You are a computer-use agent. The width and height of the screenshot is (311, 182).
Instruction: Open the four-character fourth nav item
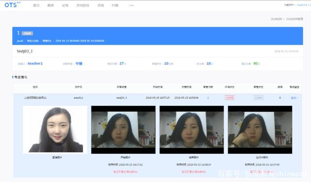[x=83, y=5]
